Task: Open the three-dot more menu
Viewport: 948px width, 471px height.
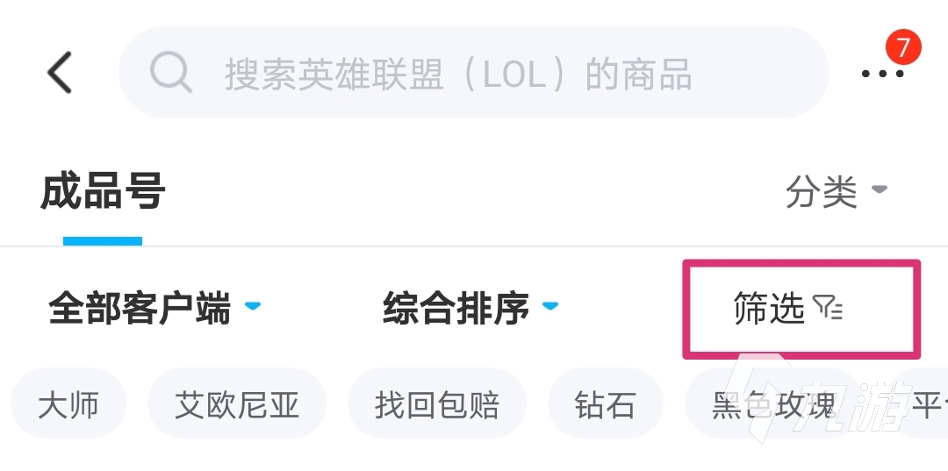Action: (x=881, y=74)
